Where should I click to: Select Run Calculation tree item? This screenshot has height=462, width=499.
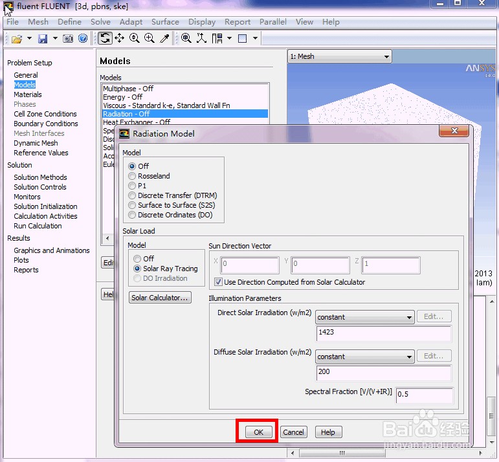tap(38, 226)
